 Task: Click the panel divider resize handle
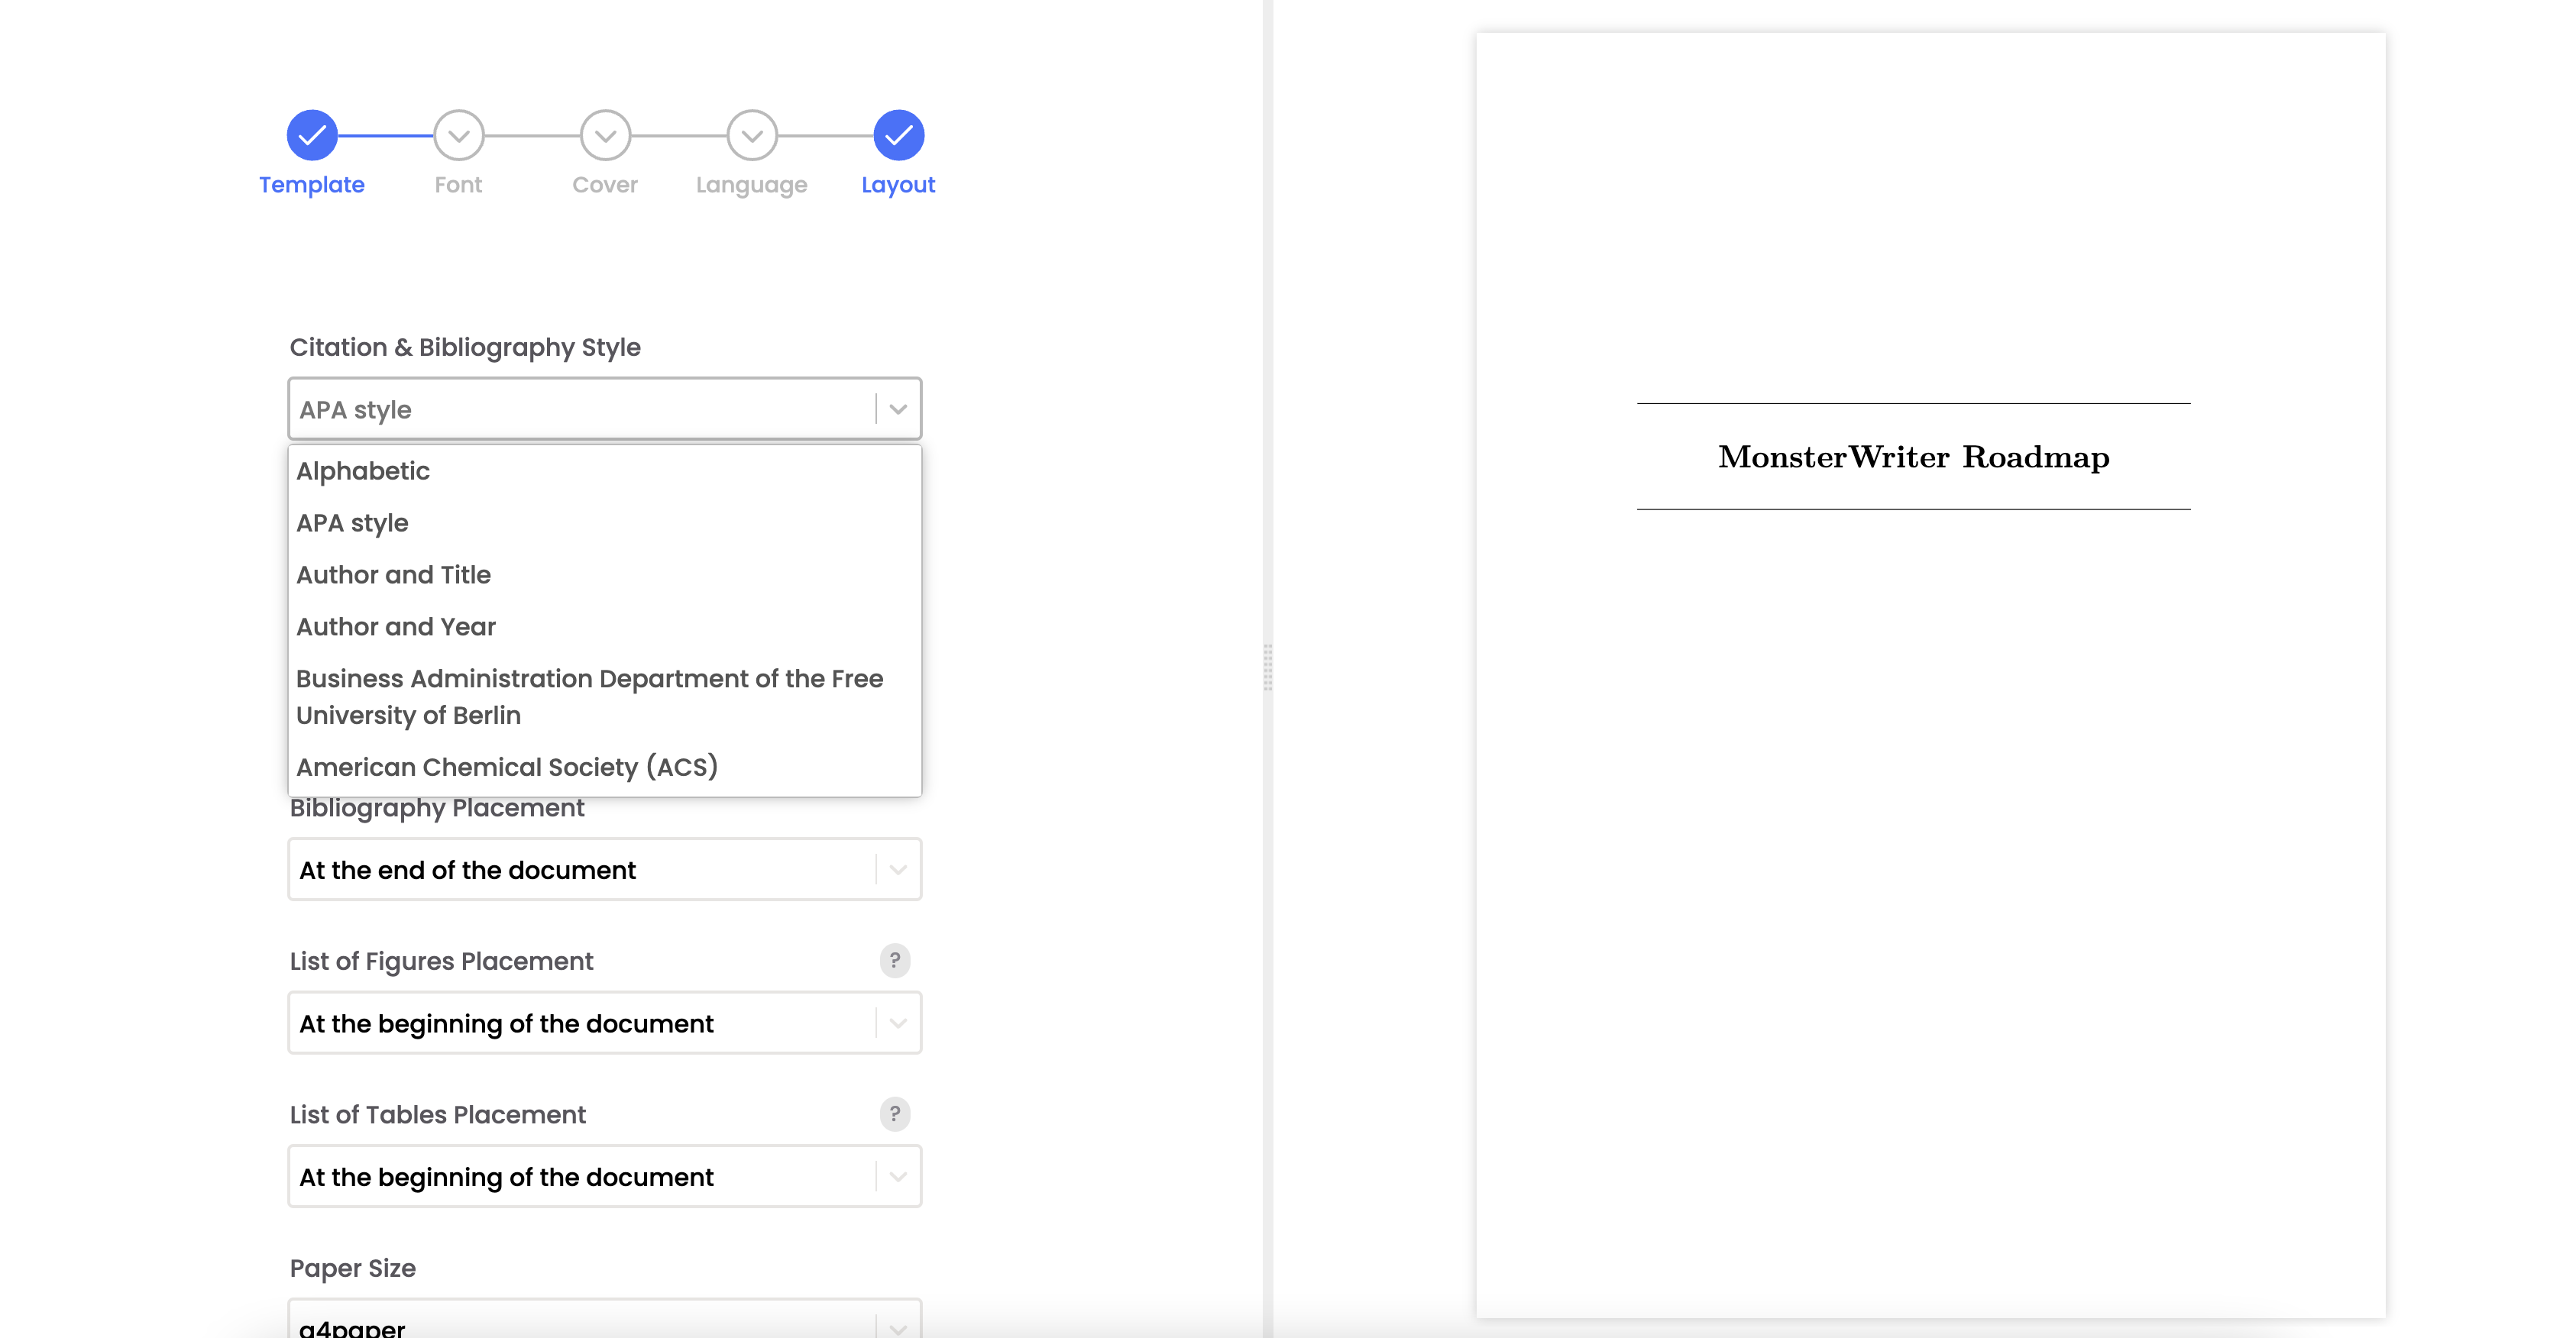point(1268,668)
